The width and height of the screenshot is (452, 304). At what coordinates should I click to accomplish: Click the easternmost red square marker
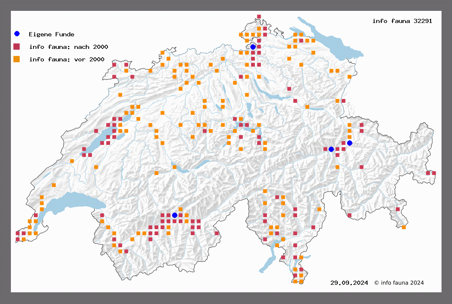coord(434,173)
